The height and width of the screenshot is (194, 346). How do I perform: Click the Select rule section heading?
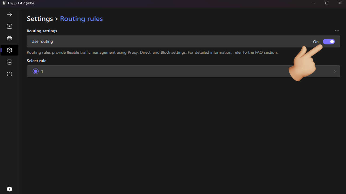(x=36, y=61)
